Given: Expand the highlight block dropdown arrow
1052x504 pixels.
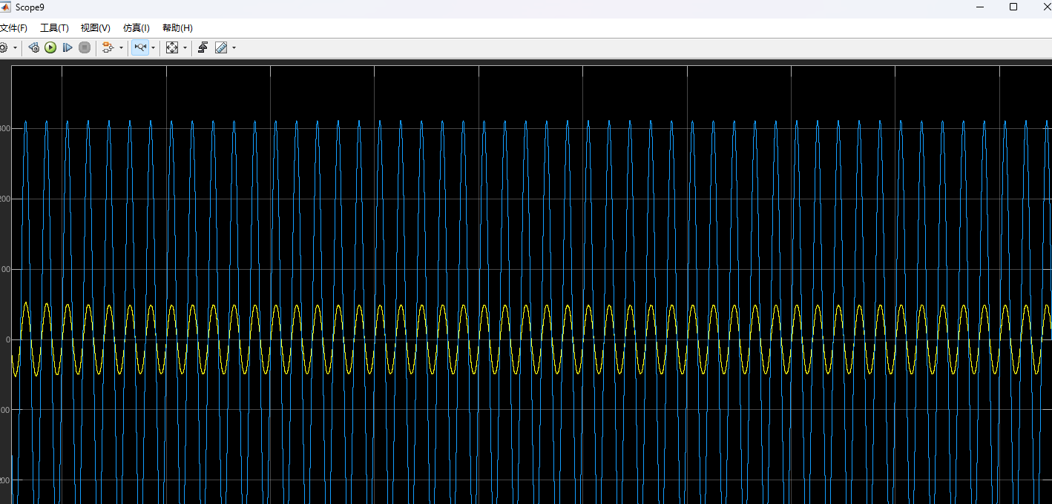Looking at the screenshot, I should pos(122,47).
